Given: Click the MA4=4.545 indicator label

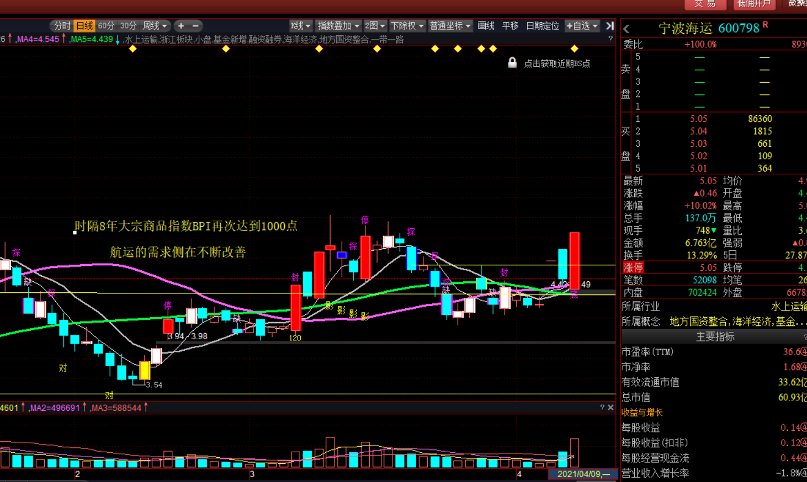Looking at the screenshot, I should click(38, 40).
